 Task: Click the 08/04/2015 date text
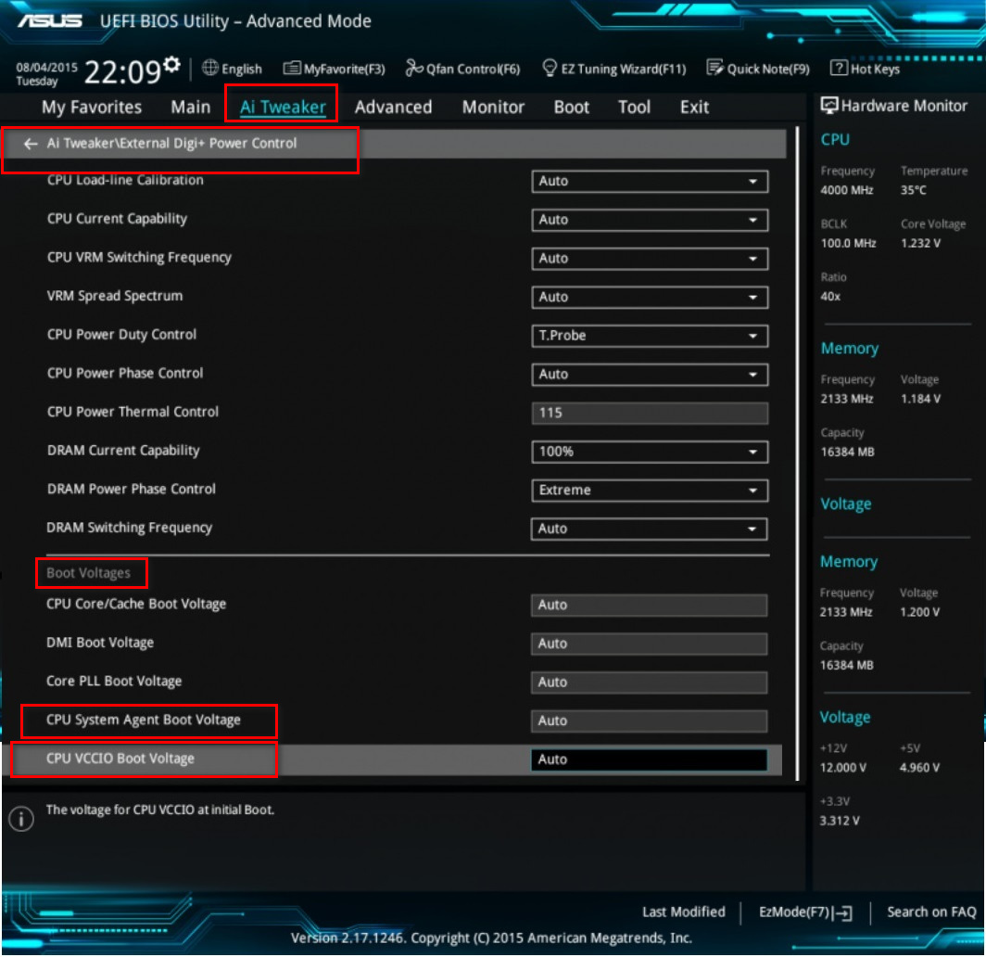46,68
